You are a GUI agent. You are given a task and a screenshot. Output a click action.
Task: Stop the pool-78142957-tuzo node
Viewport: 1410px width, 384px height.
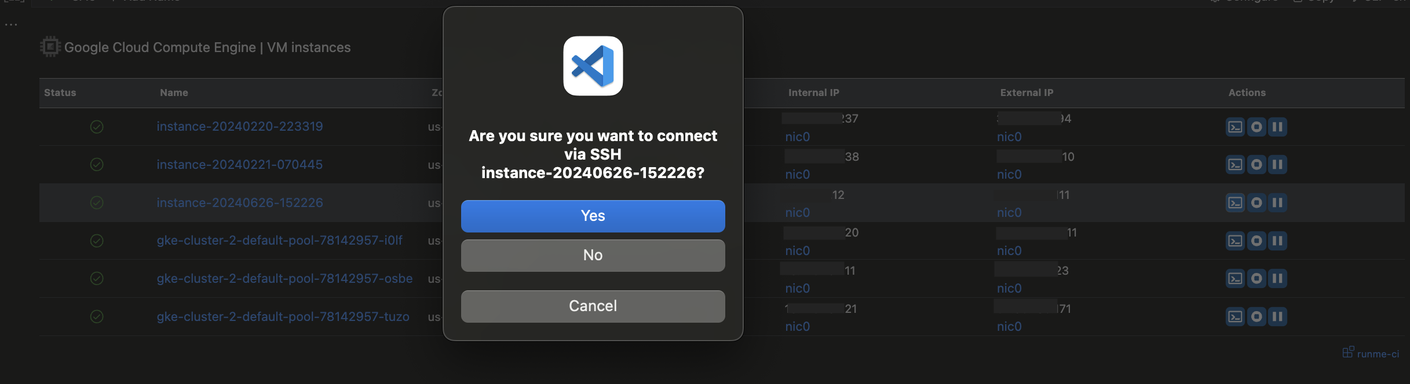[1256, 317]
